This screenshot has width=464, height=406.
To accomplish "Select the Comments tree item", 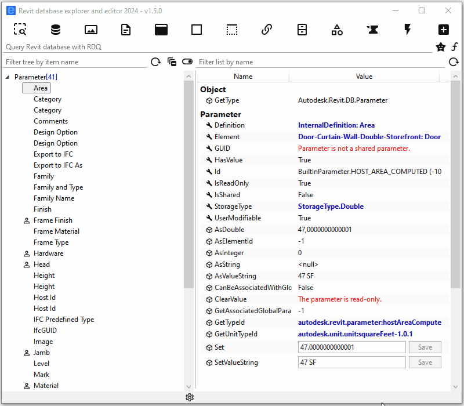I will [x=50, y=121].
